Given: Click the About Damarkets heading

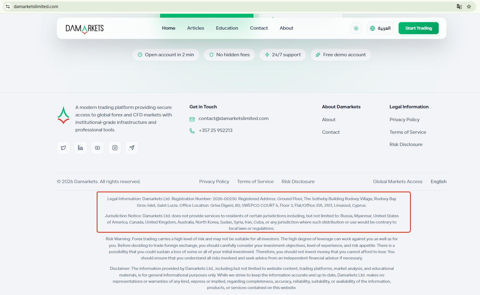Looking at the screenshot, I should tap(341, 107).
